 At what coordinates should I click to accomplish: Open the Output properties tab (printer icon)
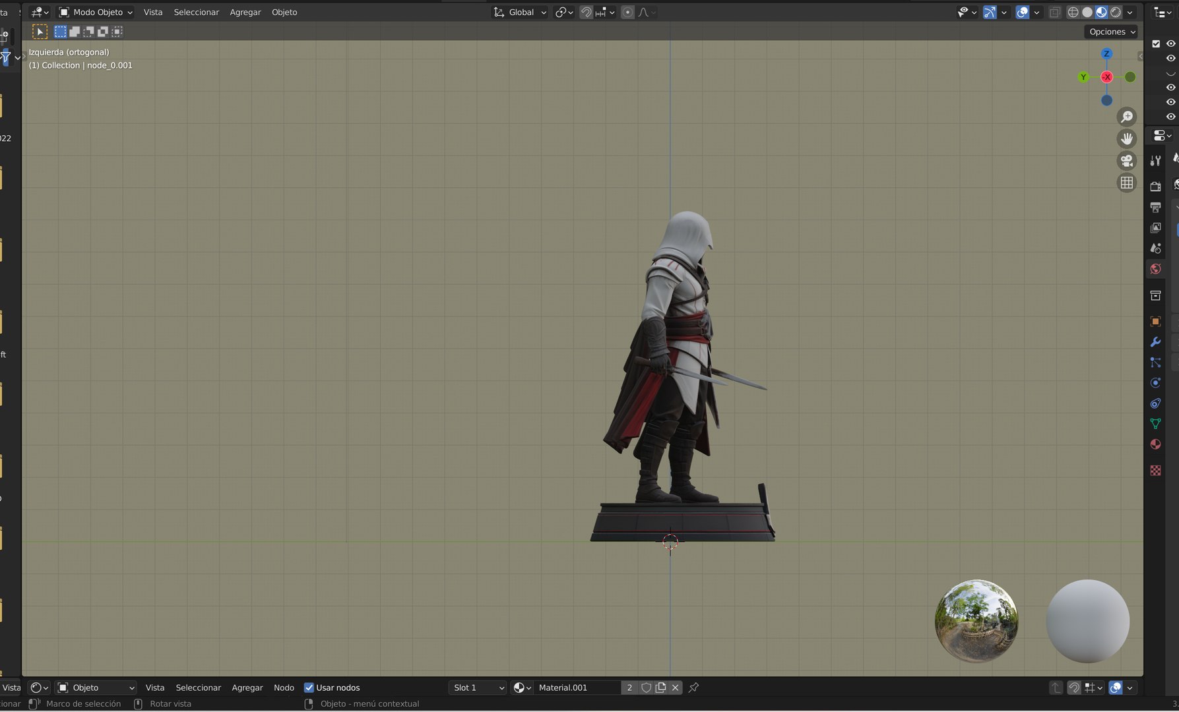1155,207
